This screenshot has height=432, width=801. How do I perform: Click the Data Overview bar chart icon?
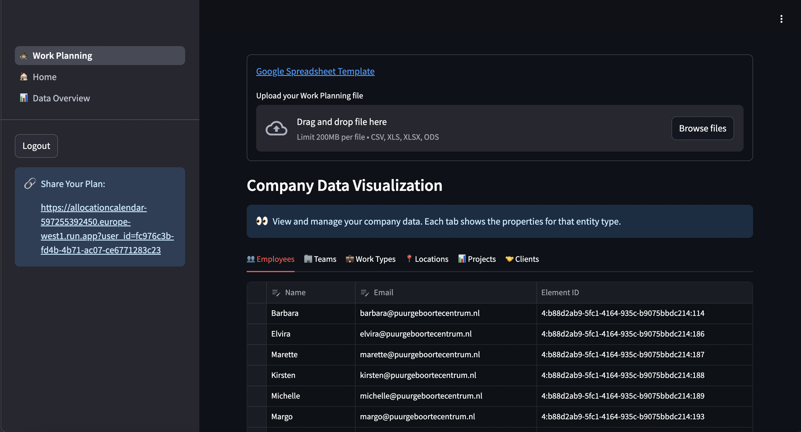24,98
